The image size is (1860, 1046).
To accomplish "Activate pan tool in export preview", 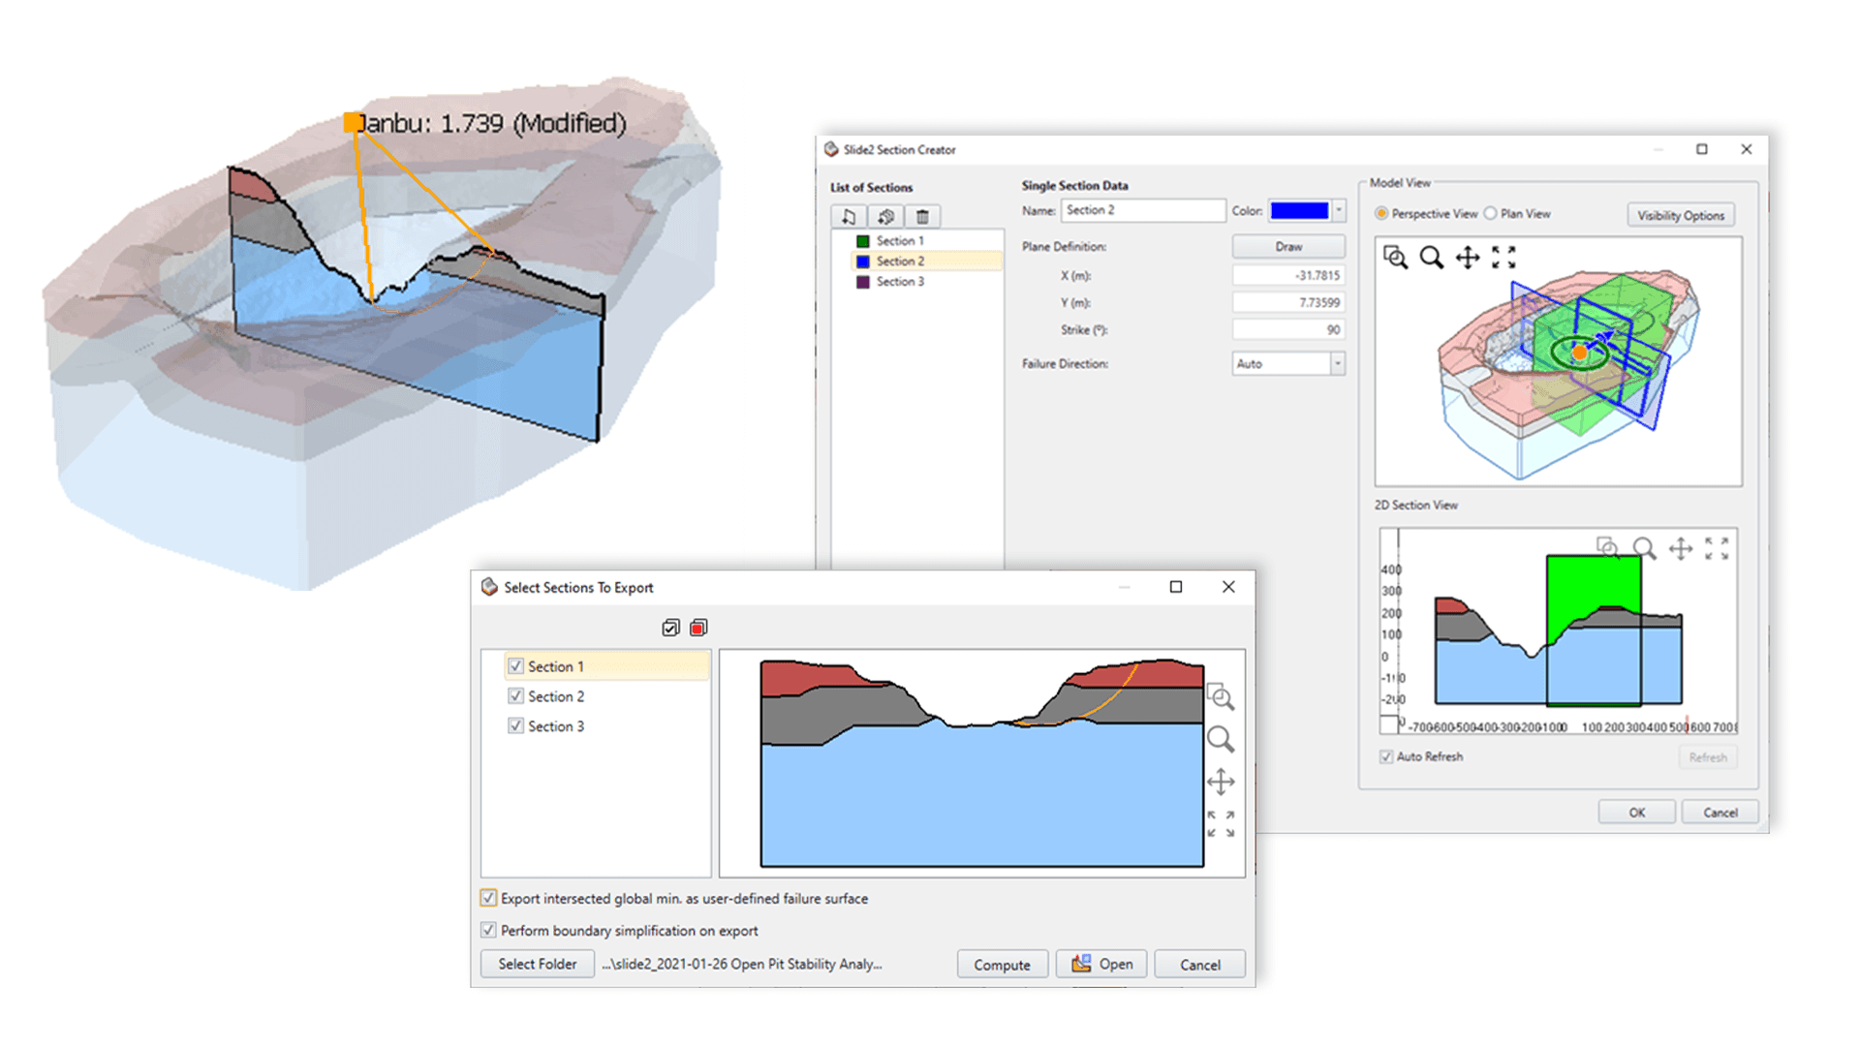I will point(1221,783).
